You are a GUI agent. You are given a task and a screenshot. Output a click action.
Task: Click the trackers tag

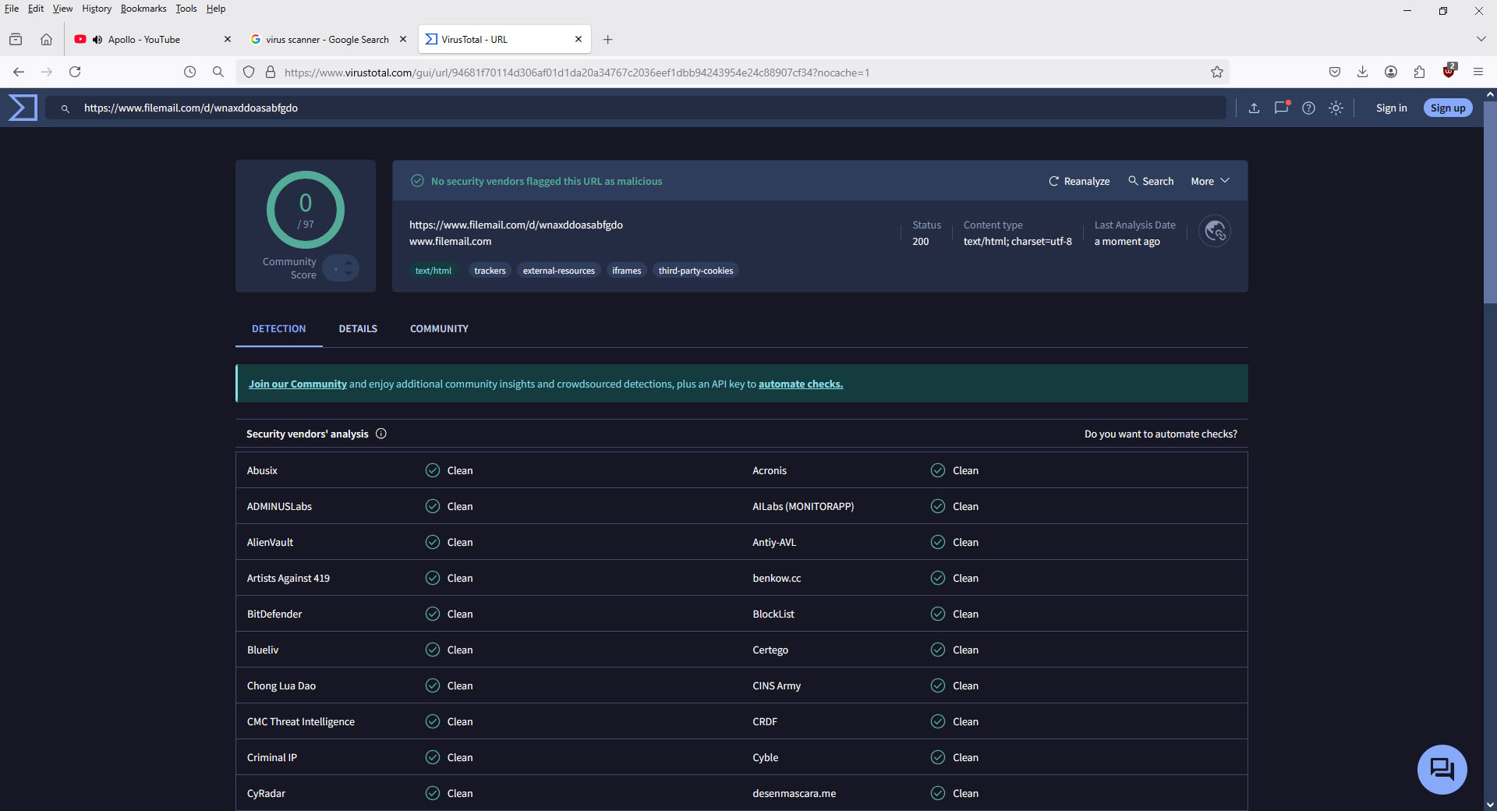pyautogui.click(x=490, y=271)
